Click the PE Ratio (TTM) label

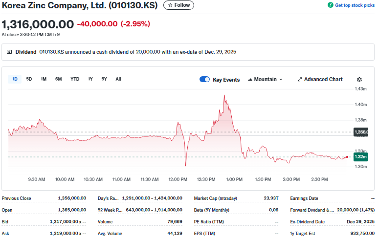[209, 222]
